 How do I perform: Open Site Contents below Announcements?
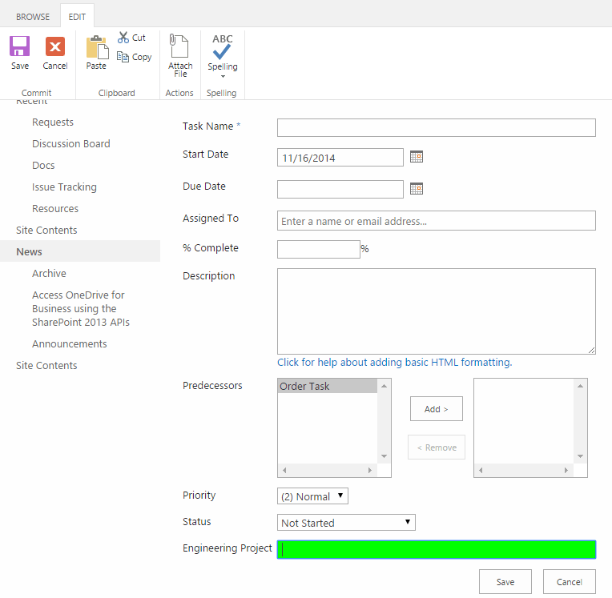tap(46, 366)
